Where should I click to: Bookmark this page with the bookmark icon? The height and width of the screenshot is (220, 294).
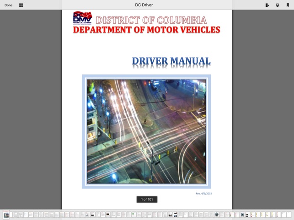(288, 5)
